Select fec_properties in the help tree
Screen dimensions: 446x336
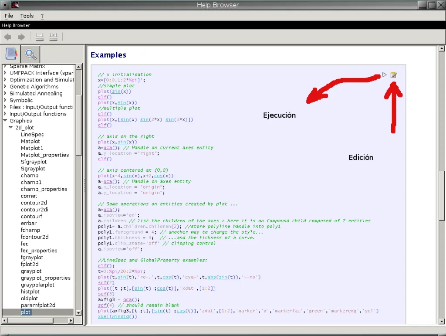[39, 250]
